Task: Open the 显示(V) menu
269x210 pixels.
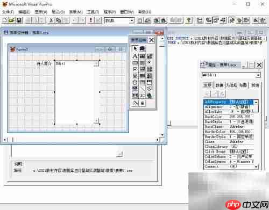Action: pos(41,12)
